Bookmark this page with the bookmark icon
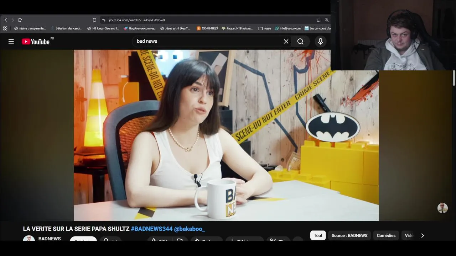 tap(94, 20)
